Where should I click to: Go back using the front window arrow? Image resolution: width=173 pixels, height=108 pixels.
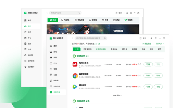(x=73, y=38)
